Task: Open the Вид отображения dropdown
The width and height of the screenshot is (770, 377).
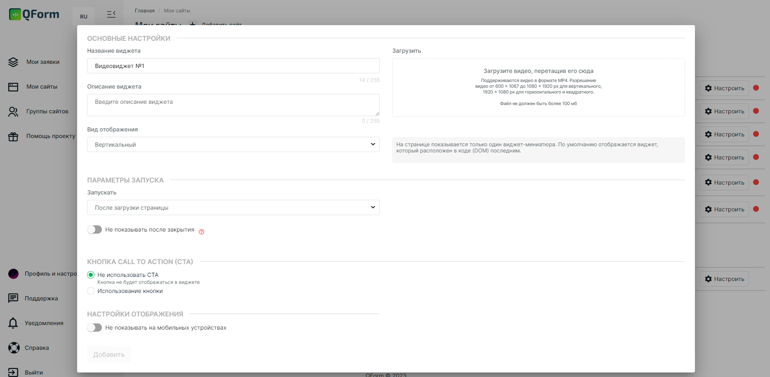Action: pos(233,145)
